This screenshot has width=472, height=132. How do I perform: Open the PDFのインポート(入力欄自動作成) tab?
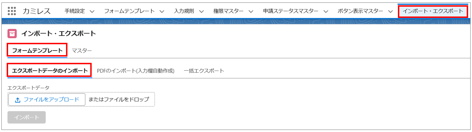136,71
